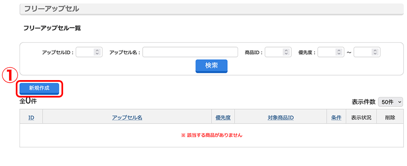Click the 削除 column header
This screenshot has width=407, height=166.
click(x=390, y=117)
